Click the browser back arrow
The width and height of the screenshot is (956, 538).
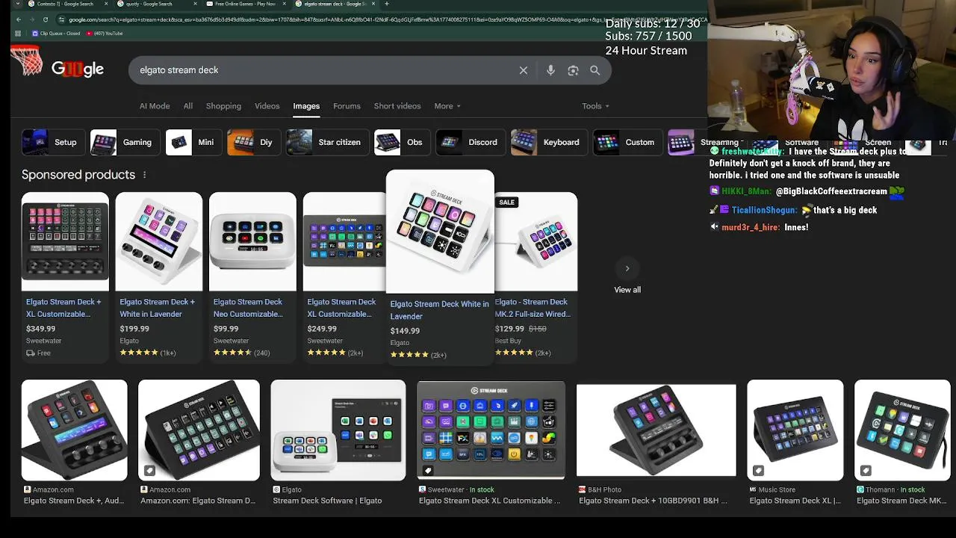coord(17,19)
